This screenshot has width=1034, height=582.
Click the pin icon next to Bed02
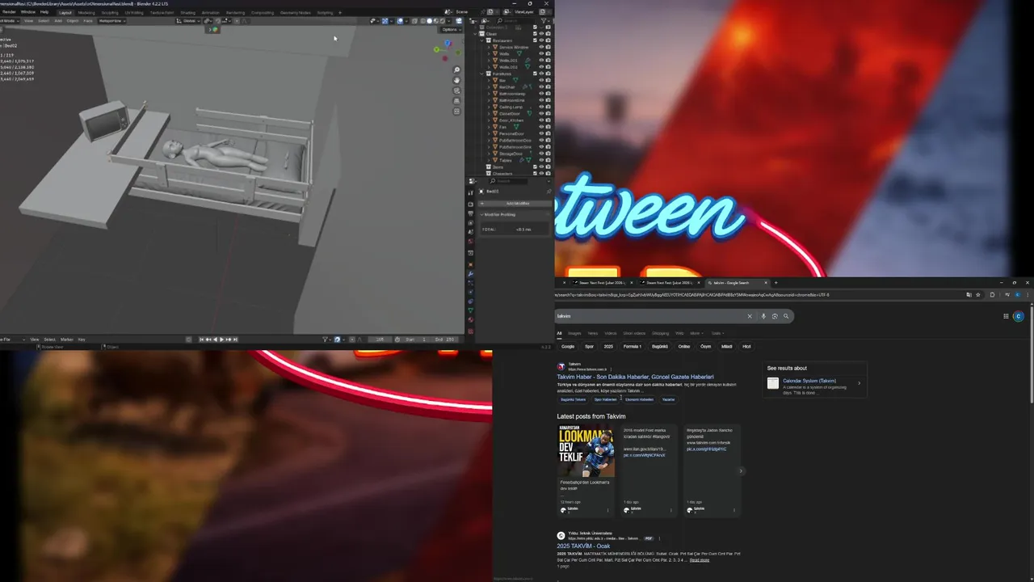549,192
